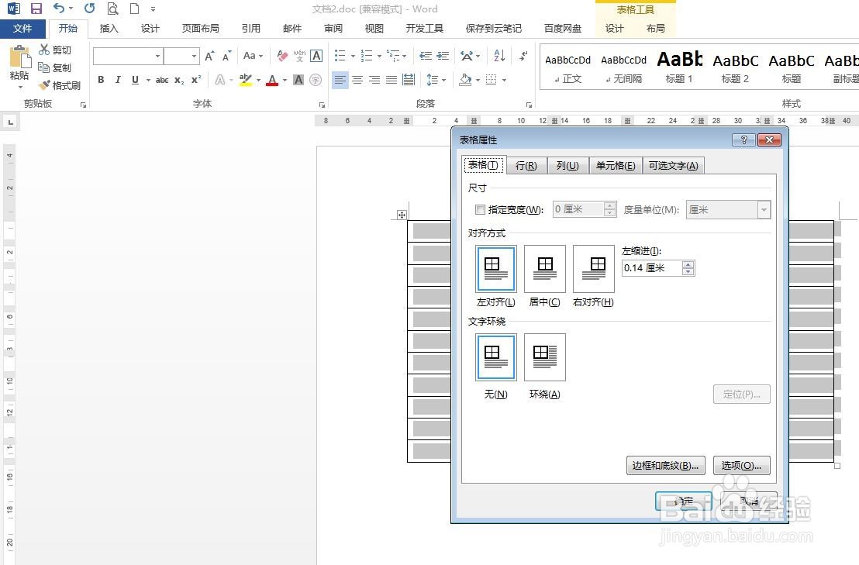Clear all formatting icon

pyautogui.click(x=281, y=56)
